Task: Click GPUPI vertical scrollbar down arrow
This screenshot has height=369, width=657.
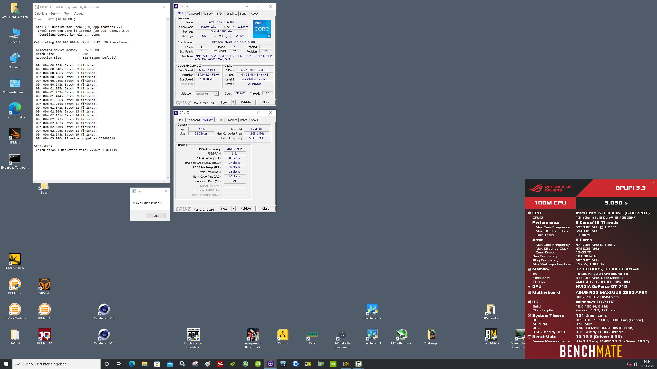Action: coord(168,177)
